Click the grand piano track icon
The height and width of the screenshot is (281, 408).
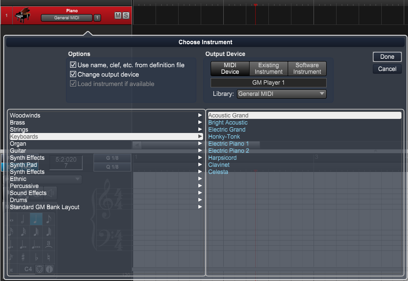point(22,16)
